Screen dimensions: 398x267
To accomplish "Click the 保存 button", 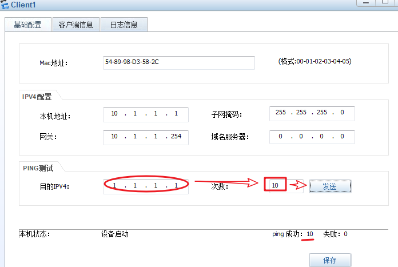I will click(330, 260).
